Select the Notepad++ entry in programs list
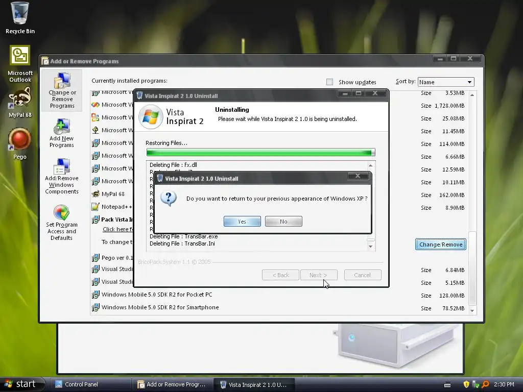Viewport: 523px width, 392px height. tap(116, 207)
